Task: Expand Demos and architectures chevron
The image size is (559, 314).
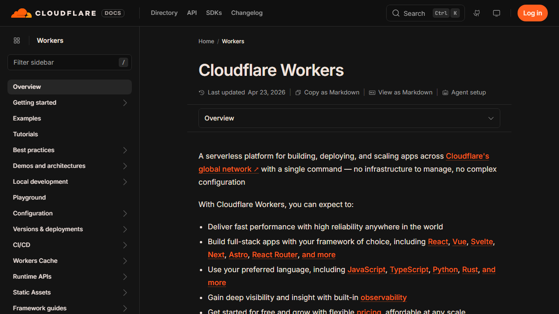Action: pyautogui.click(x=125, y=166)
